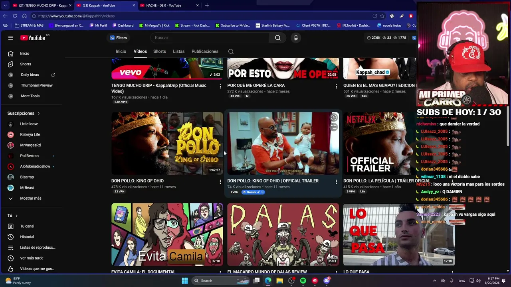The height and width of the screenshot is (287, 511).
Task: Open options for LO QUE PASA video
Action: (452, 272)
